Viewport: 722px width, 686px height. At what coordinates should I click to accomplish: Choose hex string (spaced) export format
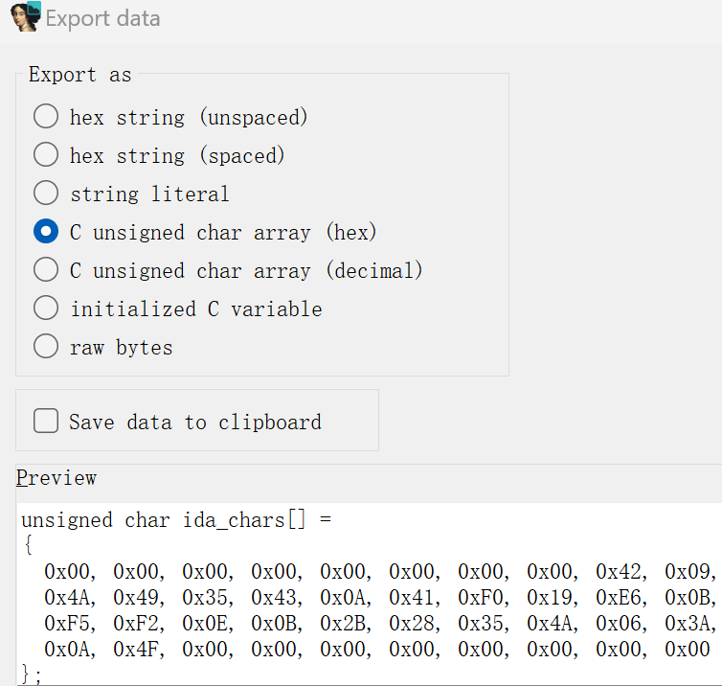point(46,155)
